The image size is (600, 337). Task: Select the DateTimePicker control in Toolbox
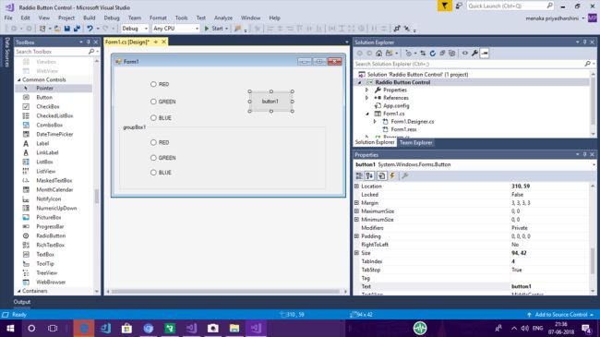click(x=54, y=135)
